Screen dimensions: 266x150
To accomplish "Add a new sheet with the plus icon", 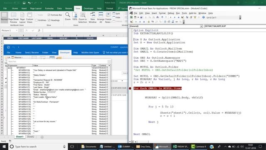I will [x=42, y=137].
